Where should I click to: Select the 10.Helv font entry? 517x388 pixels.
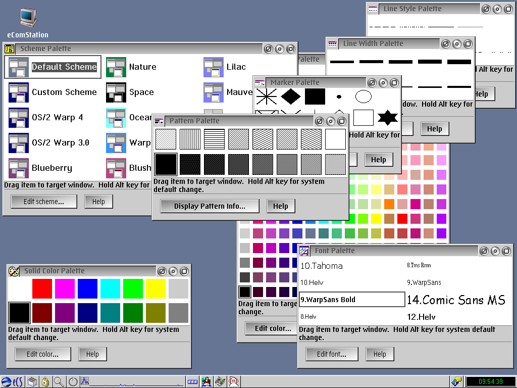[312, 283]
